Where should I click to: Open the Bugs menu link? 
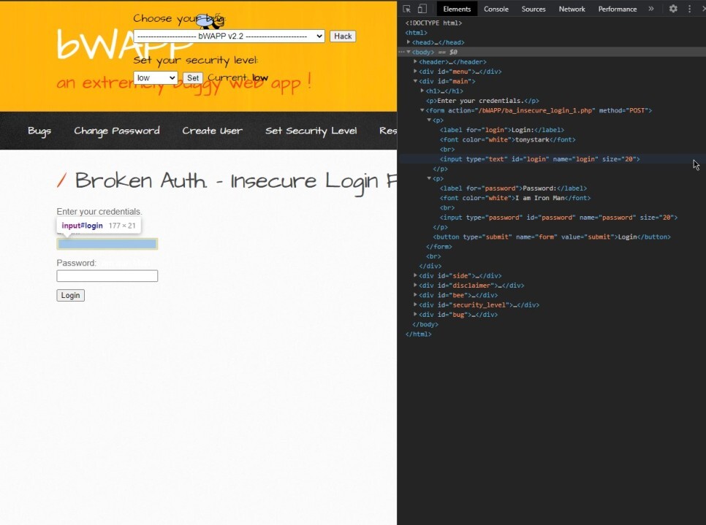(39, 131)
